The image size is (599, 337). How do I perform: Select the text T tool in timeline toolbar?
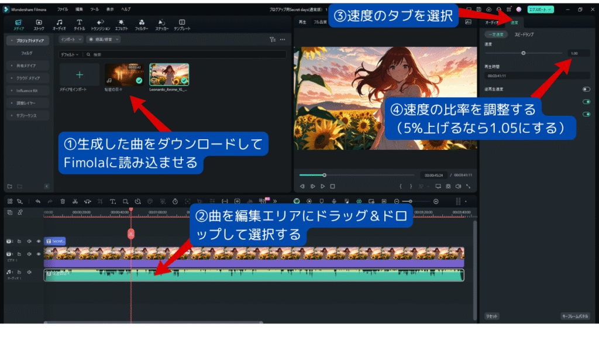point(113,201)
